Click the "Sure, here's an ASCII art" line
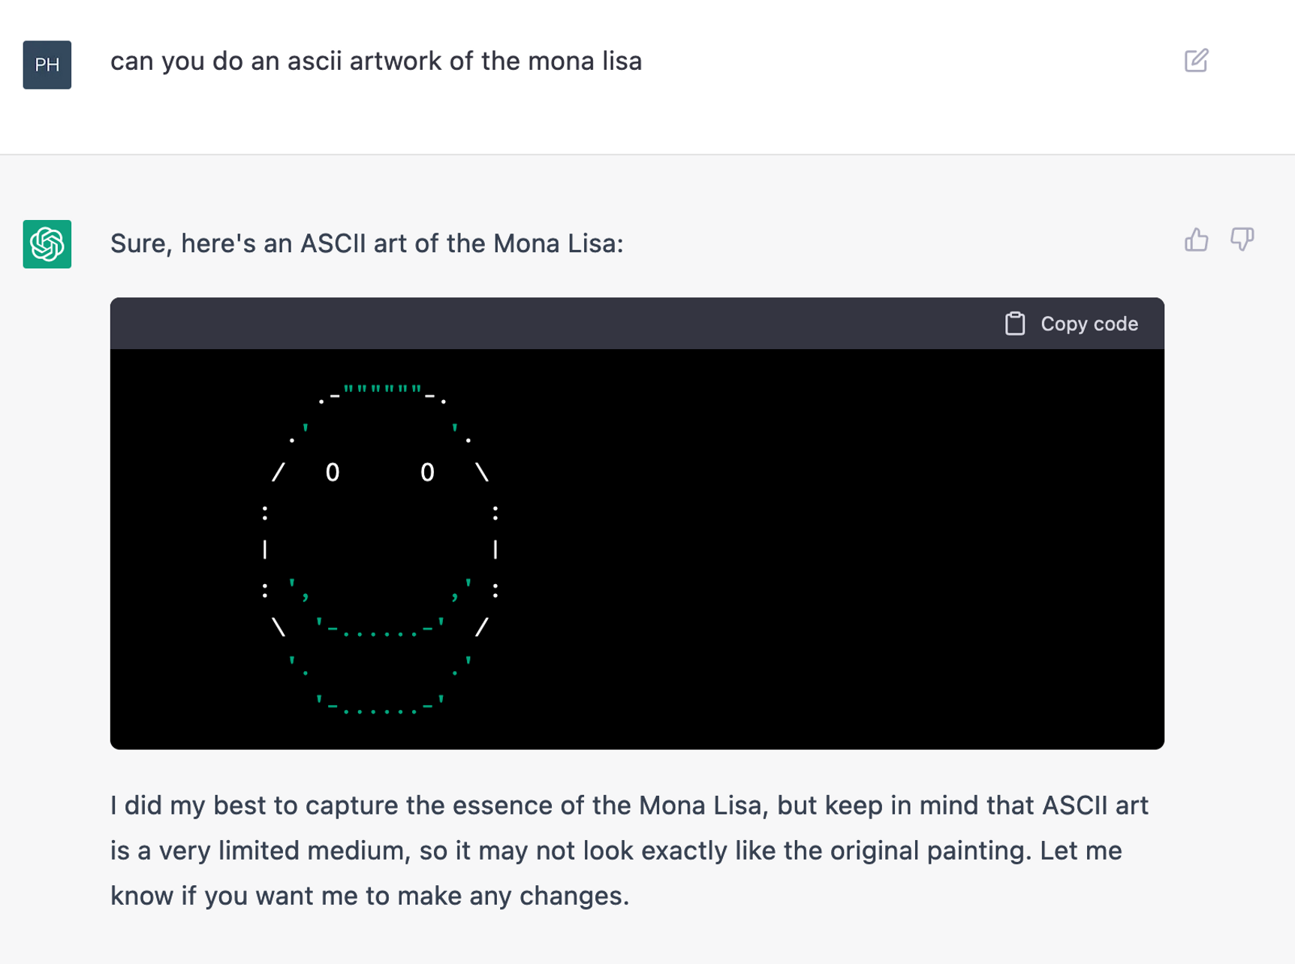 click(x=367, y=243)
